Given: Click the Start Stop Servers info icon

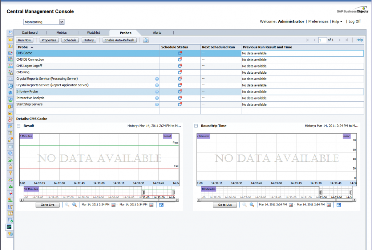Looking at the screenshot, I should pyautogui.click(x=157, y=104).
